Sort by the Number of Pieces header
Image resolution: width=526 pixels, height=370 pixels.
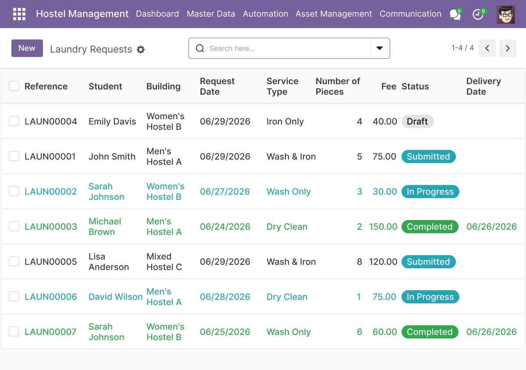pyautogui.click(x=338, y=86)
